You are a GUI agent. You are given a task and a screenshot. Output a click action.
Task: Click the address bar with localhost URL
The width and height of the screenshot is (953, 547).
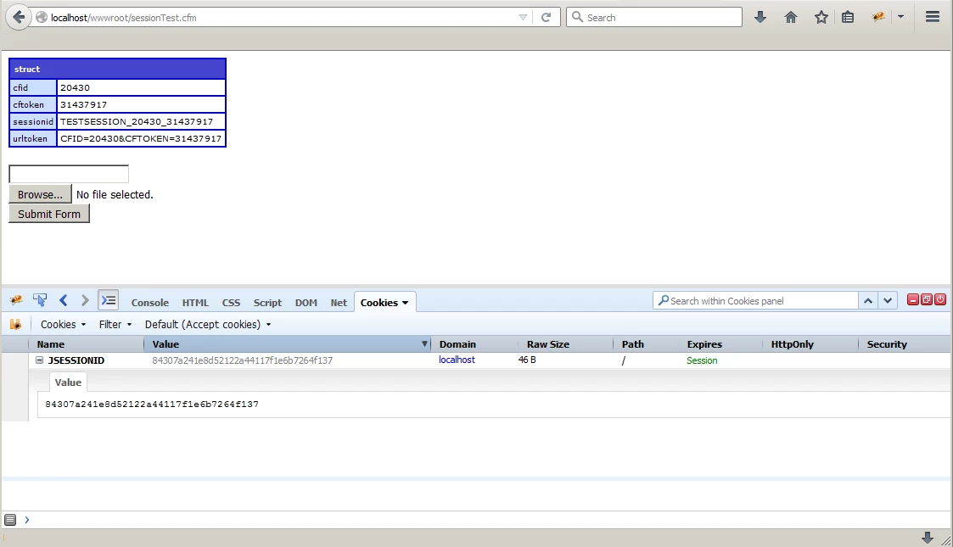(x=273, y=18)
